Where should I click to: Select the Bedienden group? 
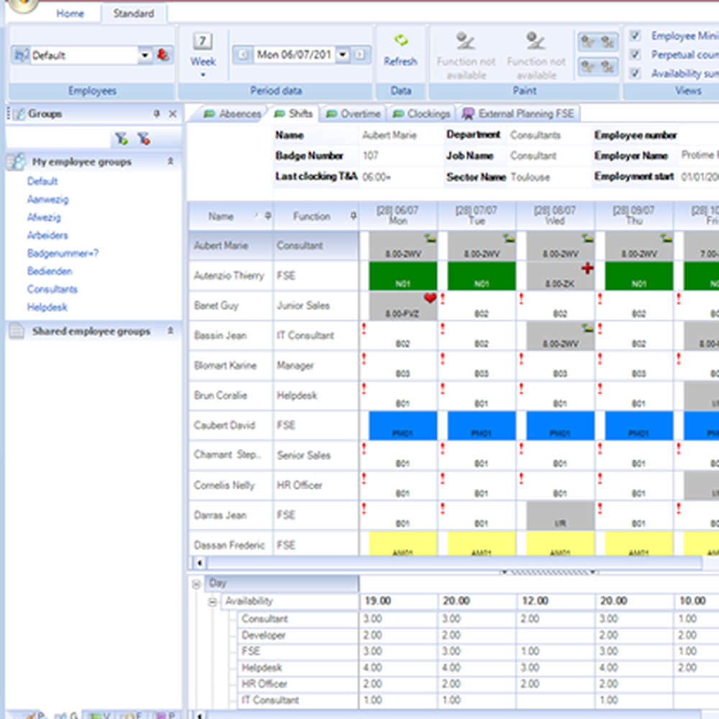pos(50,271)
